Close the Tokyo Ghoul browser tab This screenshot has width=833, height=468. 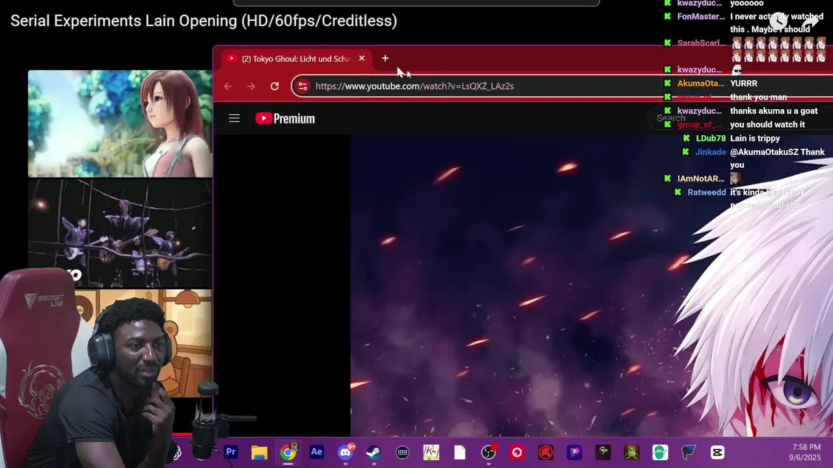(x=362, y=58)
